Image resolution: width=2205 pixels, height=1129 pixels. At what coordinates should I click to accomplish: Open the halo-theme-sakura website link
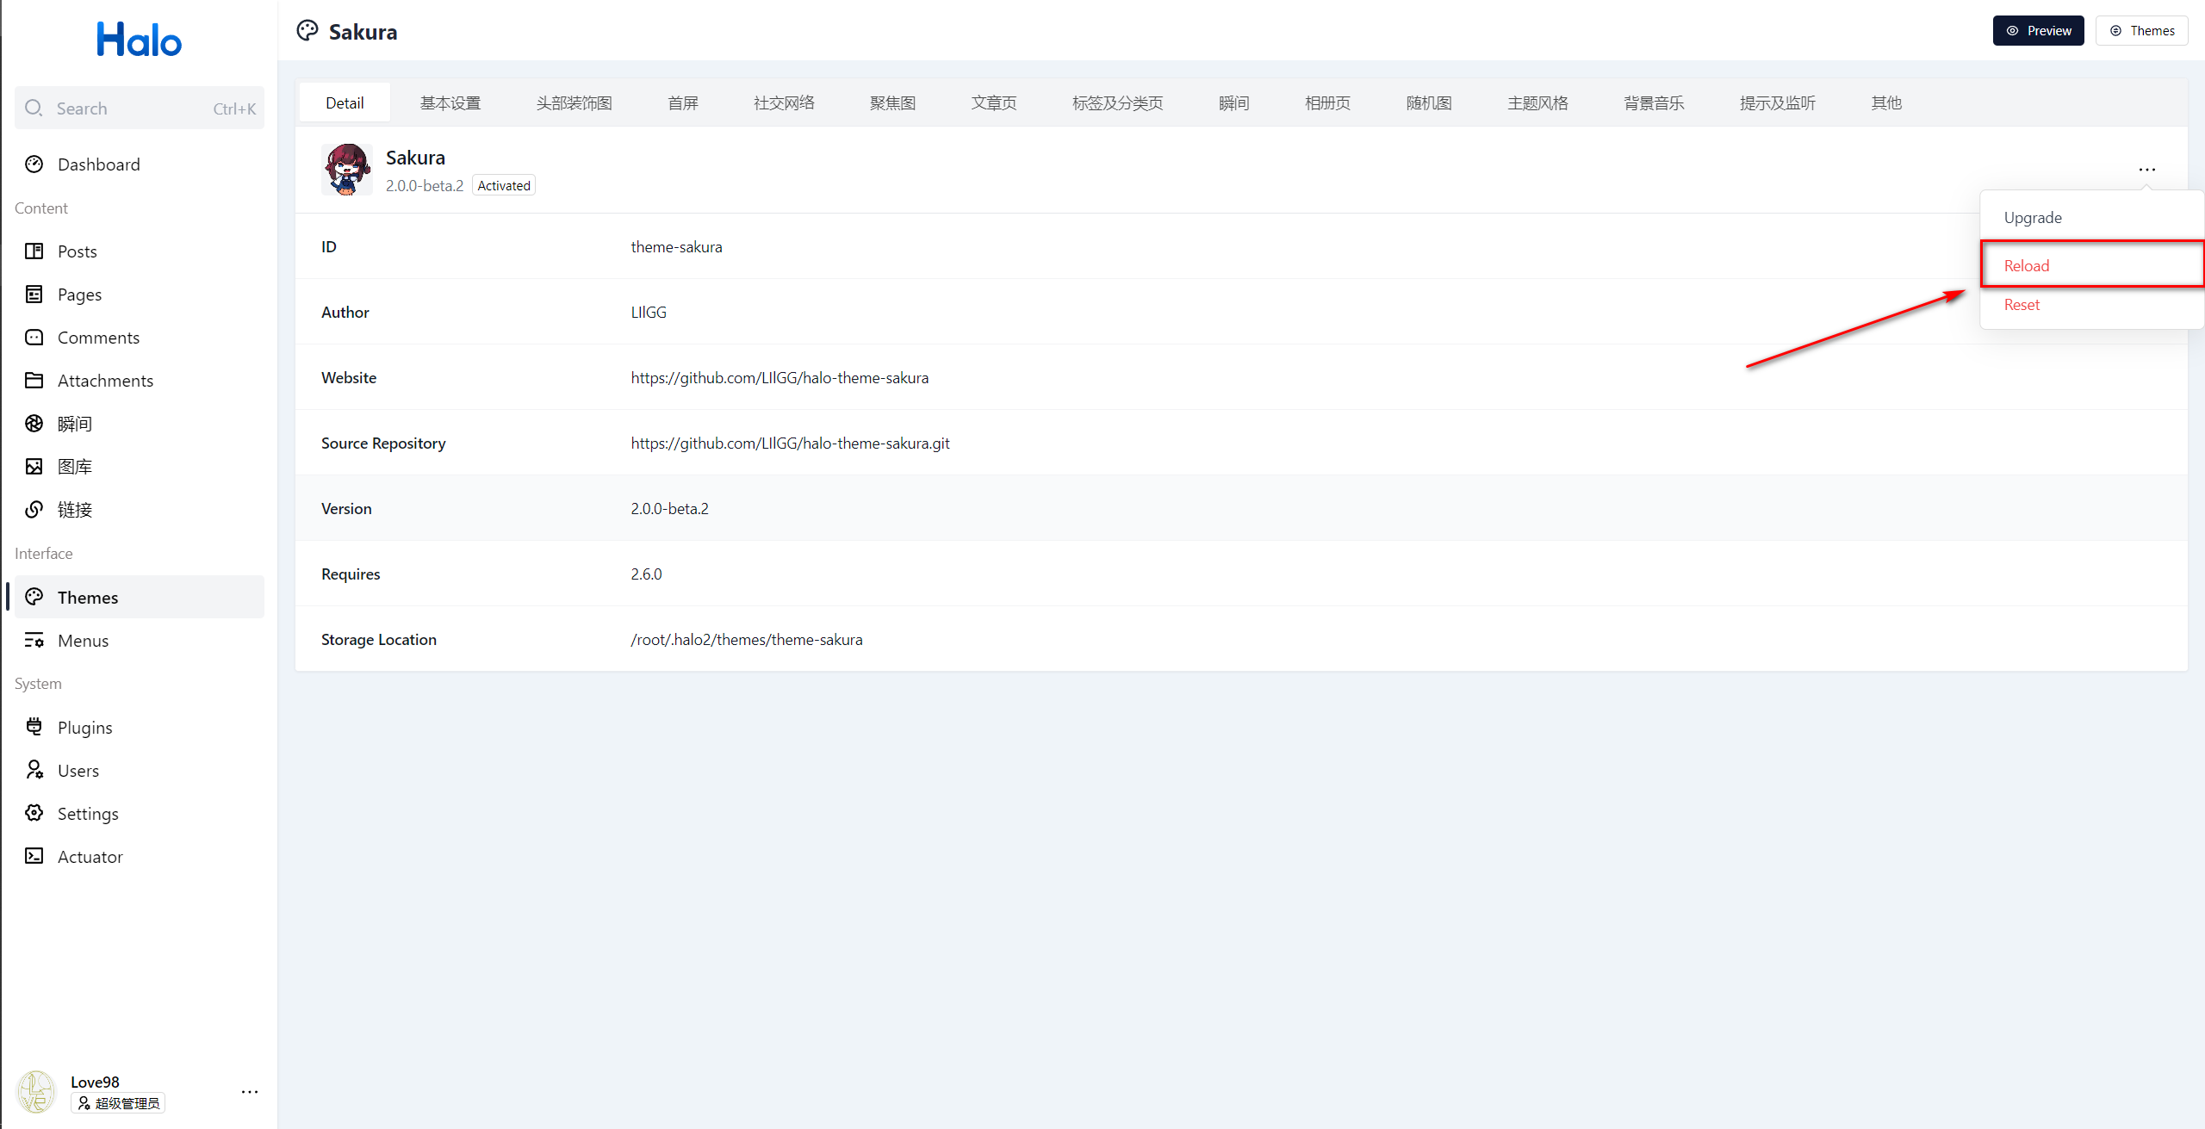coord(780,377)
